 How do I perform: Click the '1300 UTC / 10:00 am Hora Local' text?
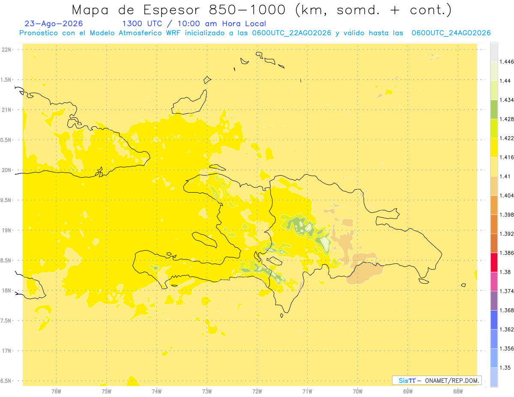(194, 24)
